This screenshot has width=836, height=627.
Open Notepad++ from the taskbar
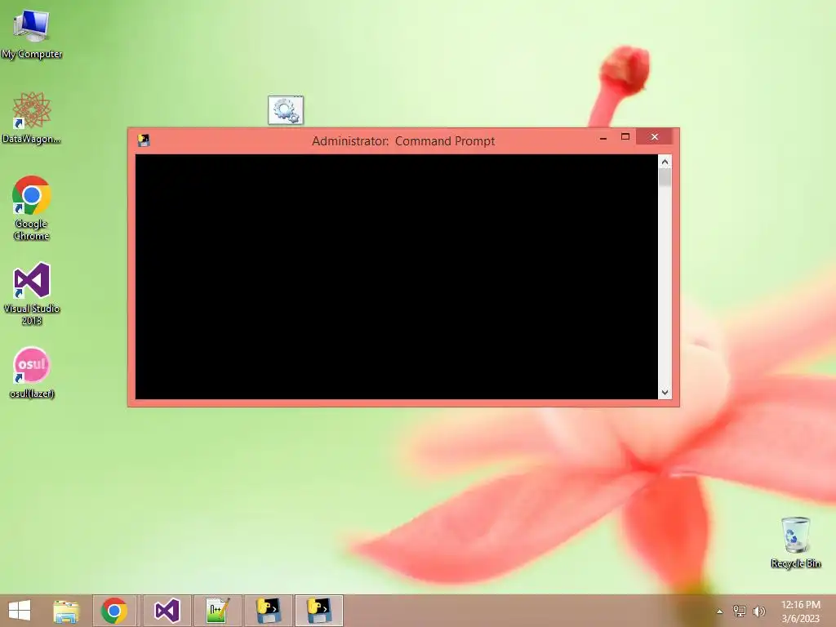[x=217, y=611]
